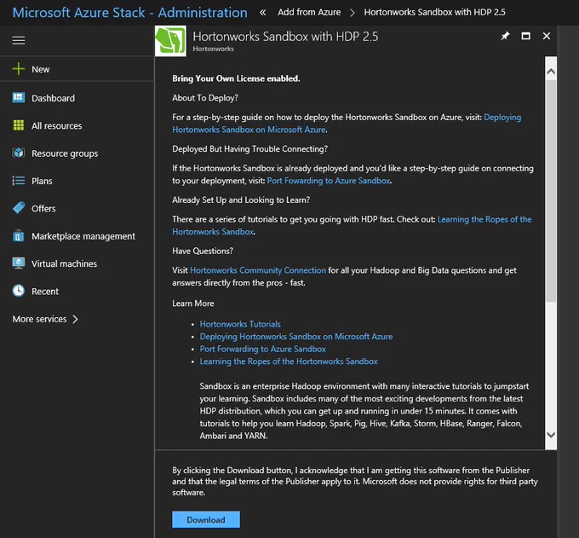Click the vertical scrollbar thumb
The height and width of the screenshot is (538, 579).
pos(551,191)
